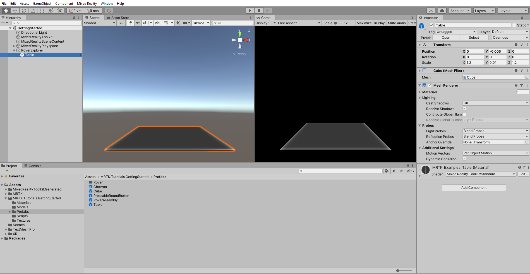This screenshot has width=530, height=274.
Task: Open Mesh Renderer preset settings icon
Action: click(x=522, y=85)
